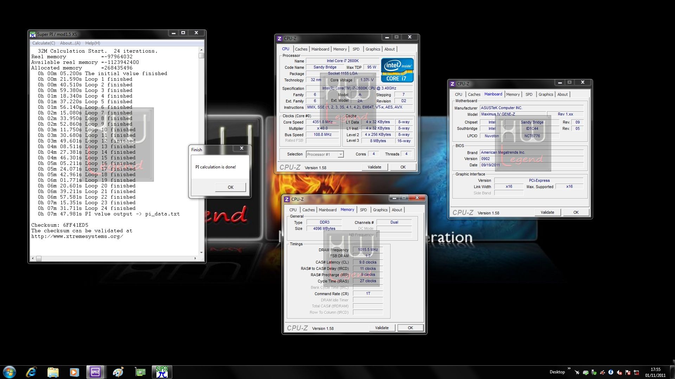Image resolution: width=675 pixels, height=379 pixels.
Task: Click the DRAM Frequency value 1015.5 MHz
Action: click(x=368, y=250)
